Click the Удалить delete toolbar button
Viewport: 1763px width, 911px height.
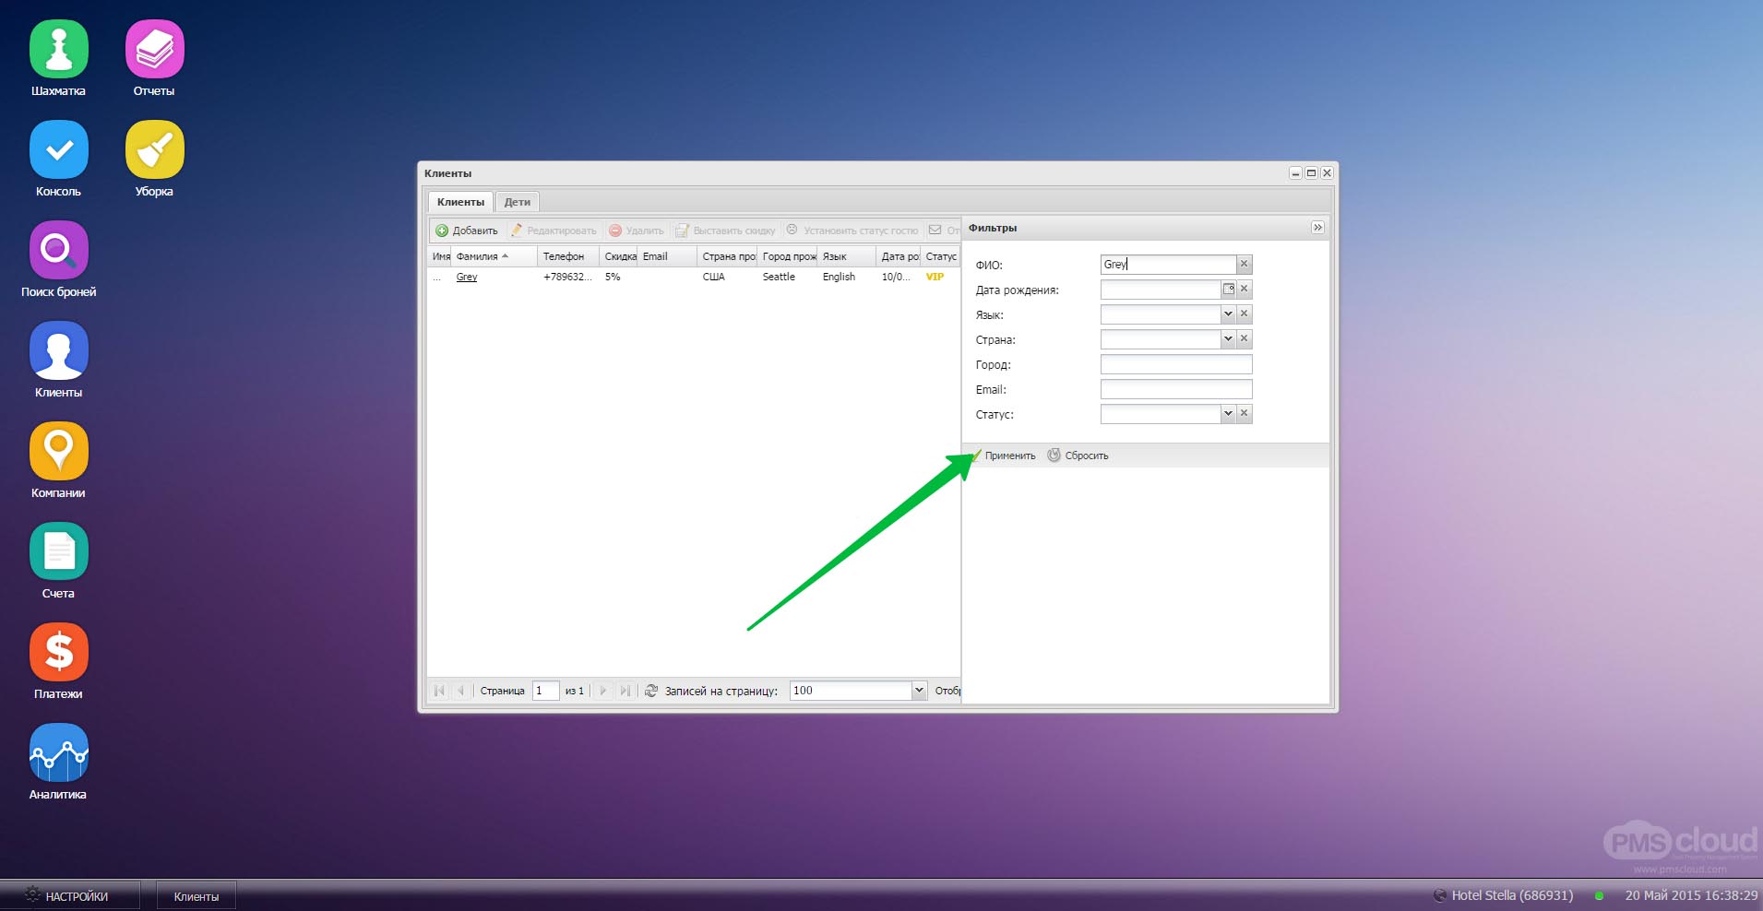[637, 231]
